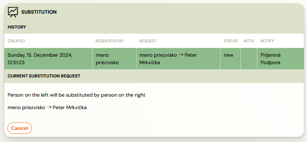Click the CREATED column header
The width and height of the screenshot is (307, 142).
click(x=16, y=41)
